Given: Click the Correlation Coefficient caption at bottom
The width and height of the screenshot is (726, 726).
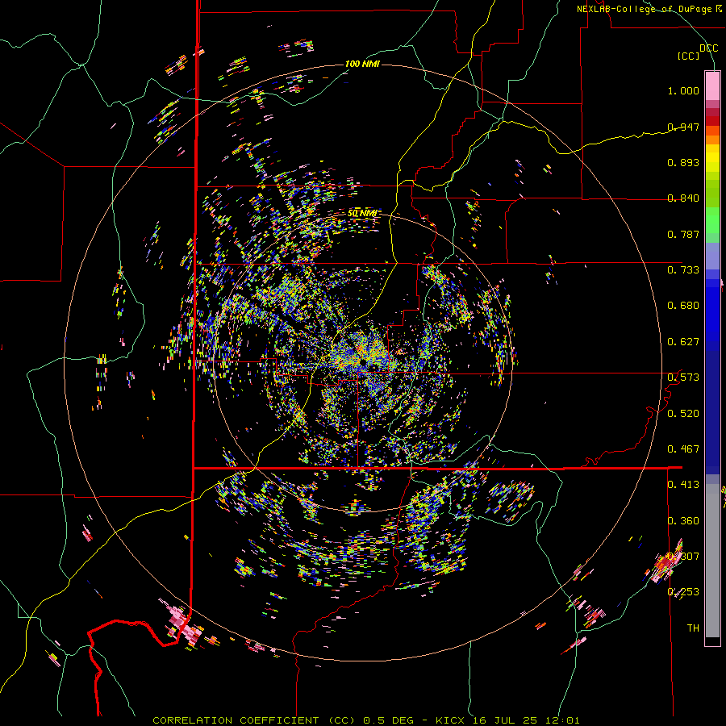Looking at the screenshot, I should pyautogui.click(x=365, y=720).
